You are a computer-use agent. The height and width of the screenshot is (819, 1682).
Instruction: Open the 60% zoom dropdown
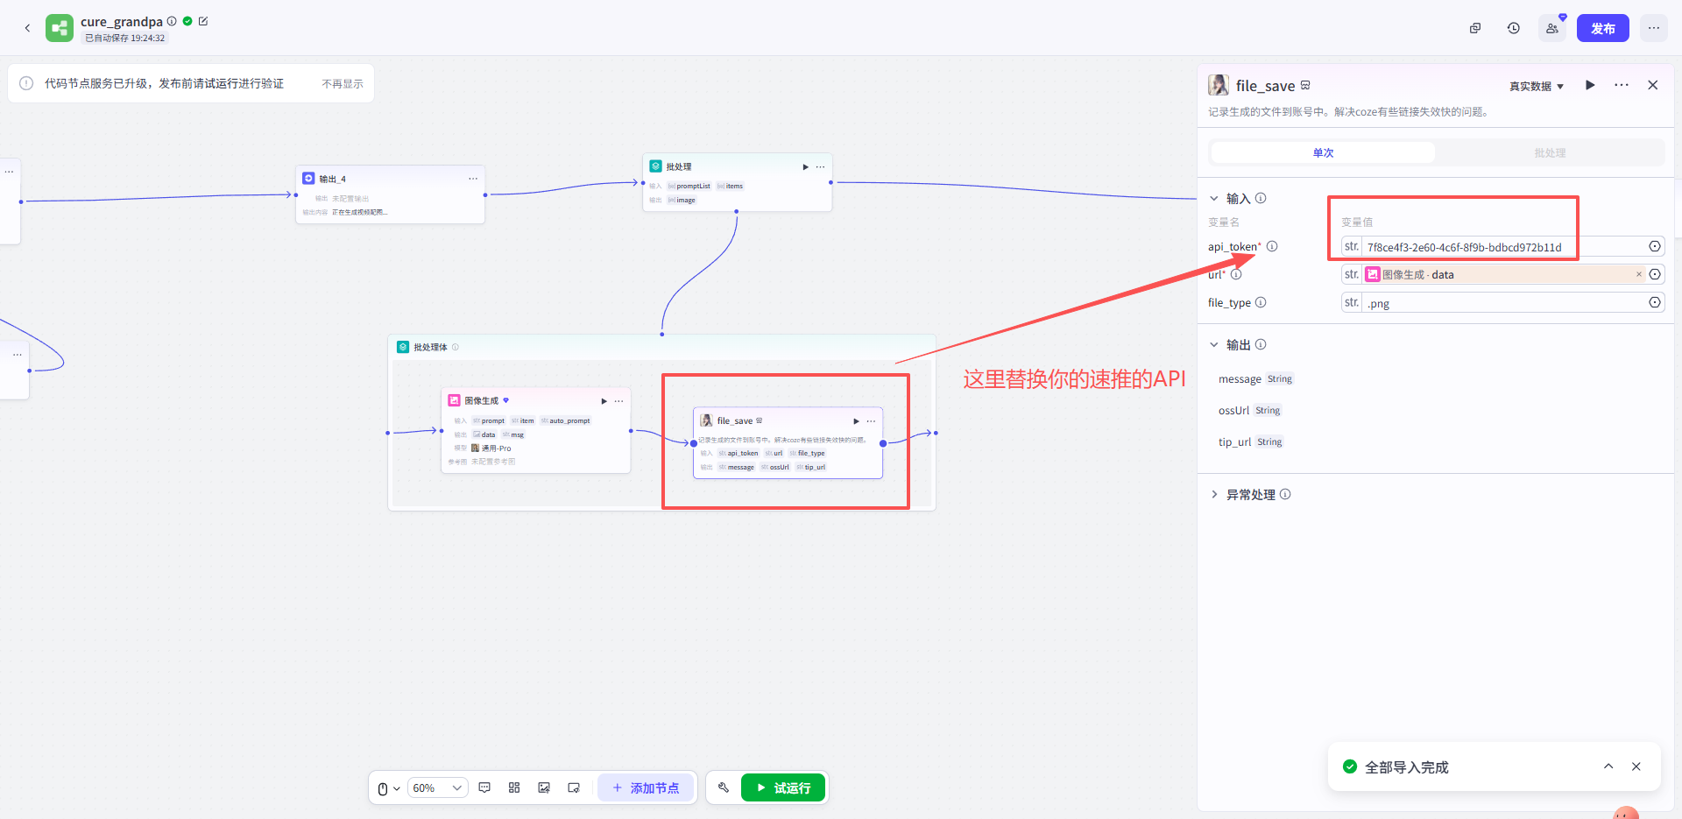point(437,787)
